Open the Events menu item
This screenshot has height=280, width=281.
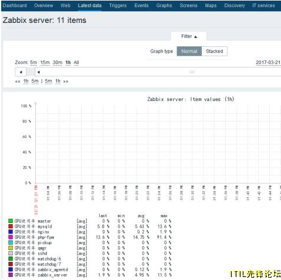[141, 5]
